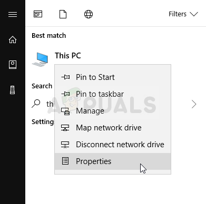Click the magnifier search suggestion icon
The width and height of the screenshot is (206, 204).
click(36, 104)
